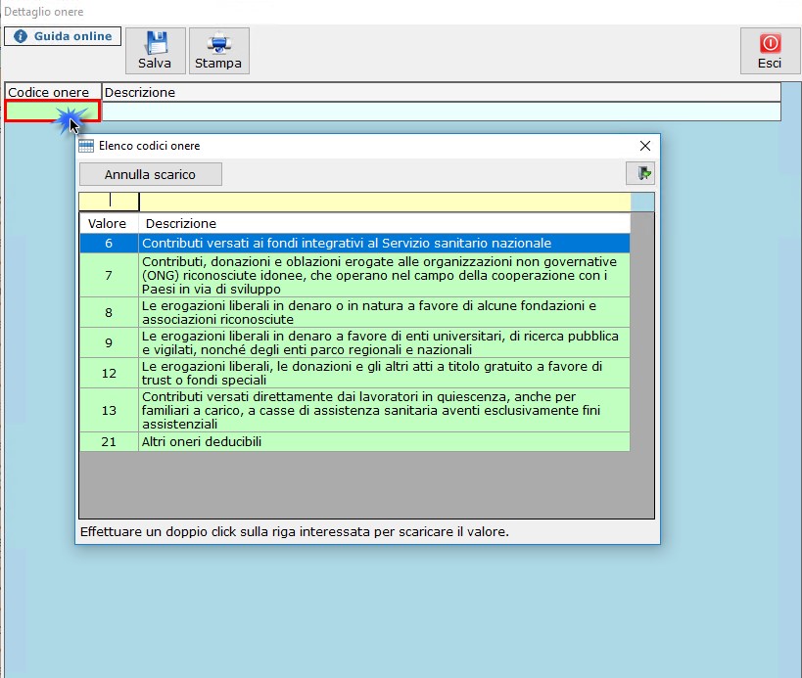Screen dimensions: 802x678
Task: Select row 7 about ONG contributions
Action: pos(354,275)
